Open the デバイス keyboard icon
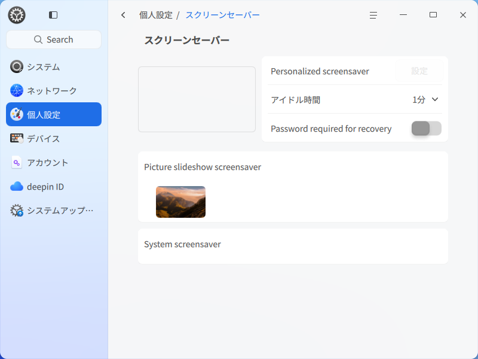 [x=17, y=138]
